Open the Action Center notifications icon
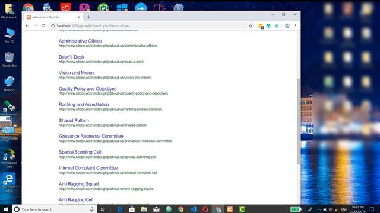This screenshot has width=380, height=213. click(x=372, y=209)
